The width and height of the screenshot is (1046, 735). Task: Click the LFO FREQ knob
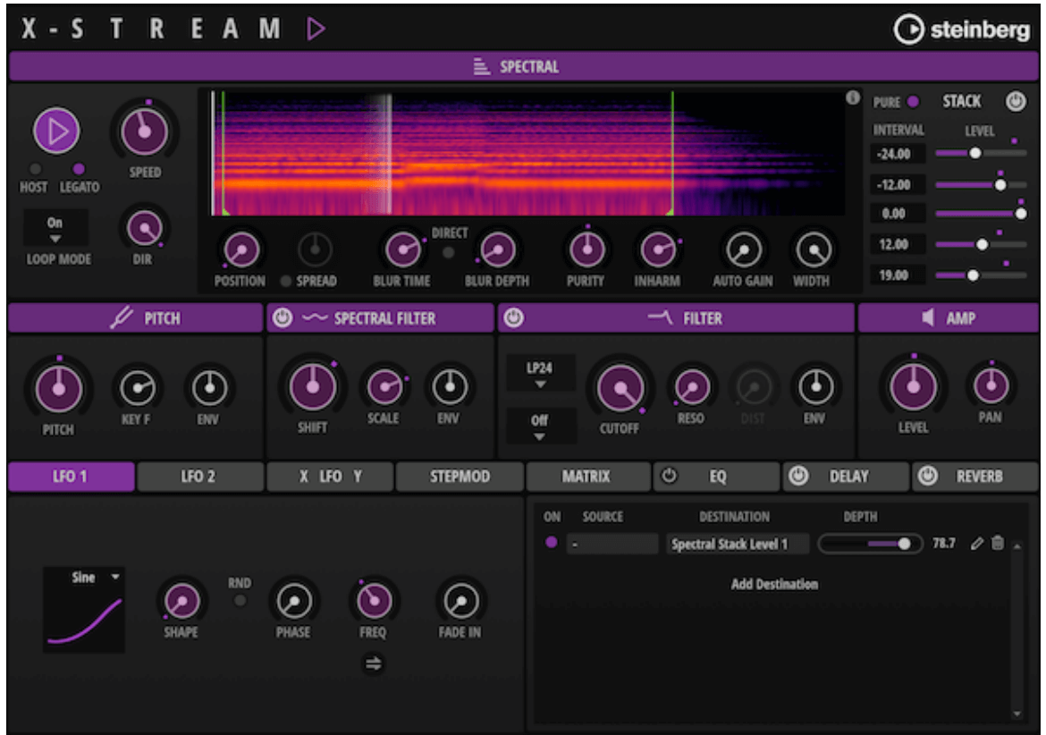pos(374,600)
